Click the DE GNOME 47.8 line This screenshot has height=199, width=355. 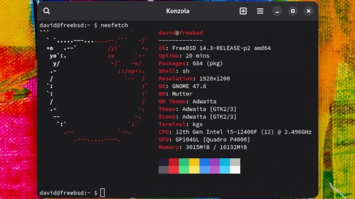(x=182, y=86)
